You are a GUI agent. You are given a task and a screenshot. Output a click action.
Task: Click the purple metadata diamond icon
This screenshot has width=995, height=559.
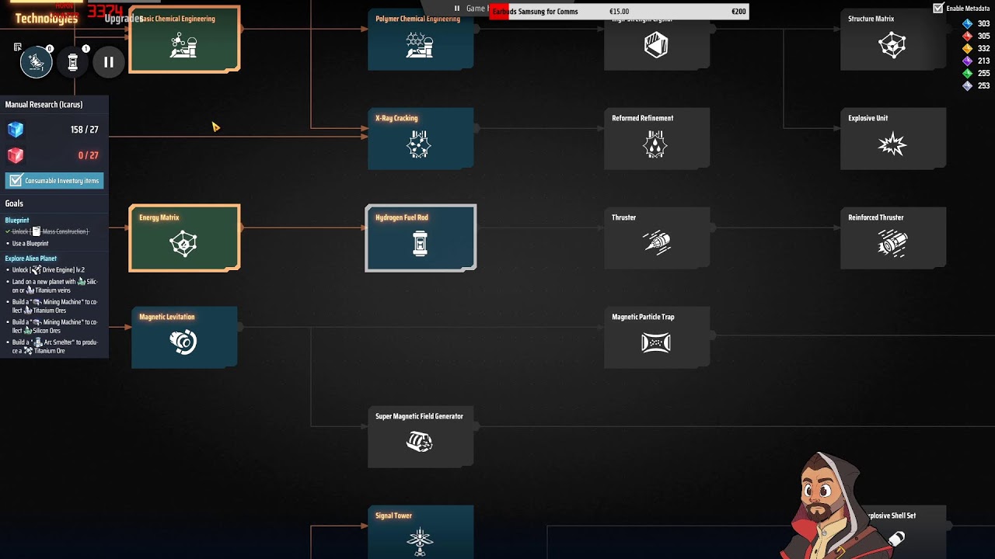tap(967, 61)
